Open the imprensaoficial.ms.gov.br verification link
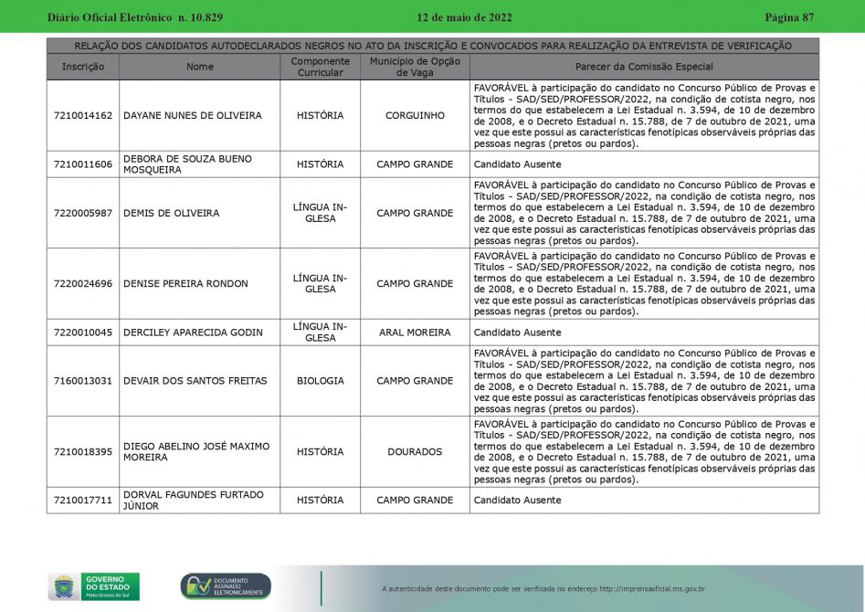 pyautogui.click(x=651, y=588)
